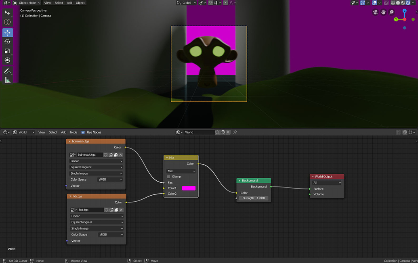Select the Scale tool in the toolbar
The width and height of the screenshot is (418, 263).
(7, 51)
